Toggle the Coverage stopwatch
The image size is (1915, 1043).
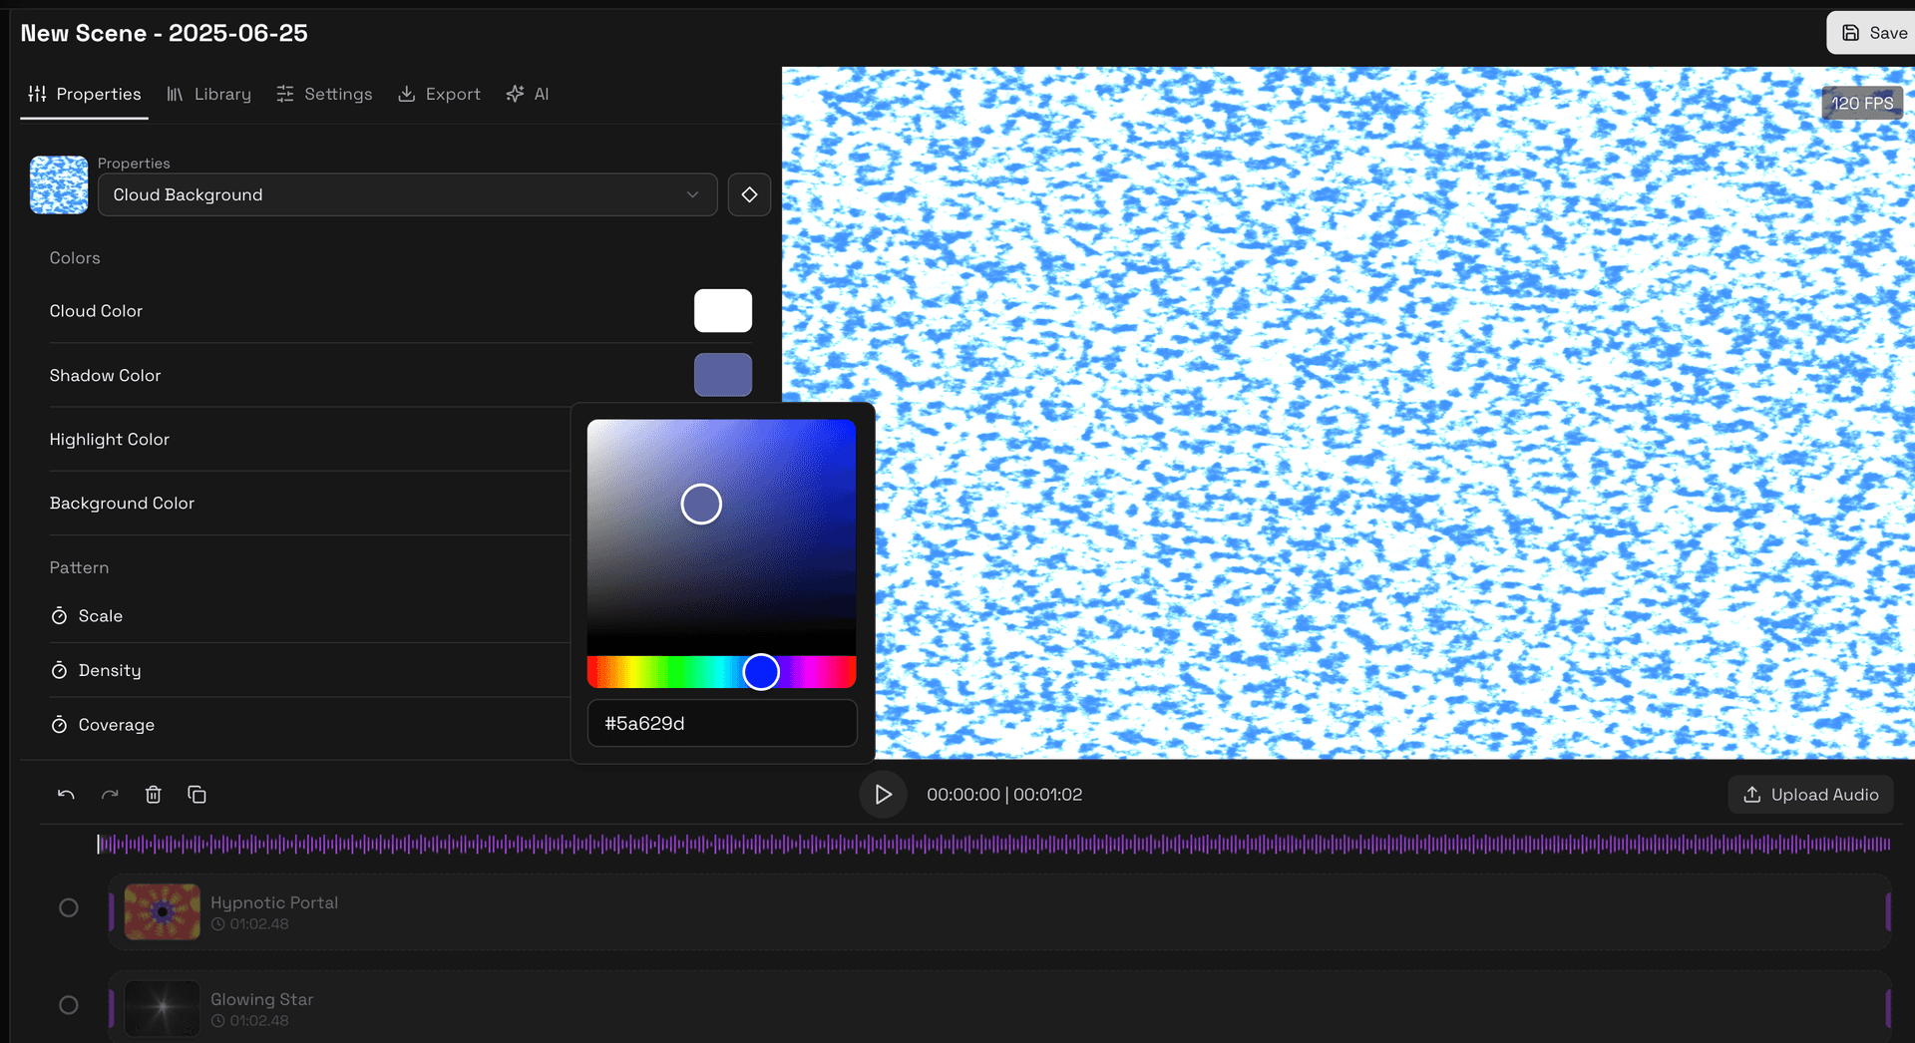pyautogui.click(x=59, y=725)
